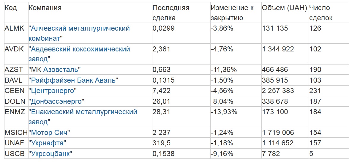Click the Изменение к закрытию header

(x=232, y=13)
